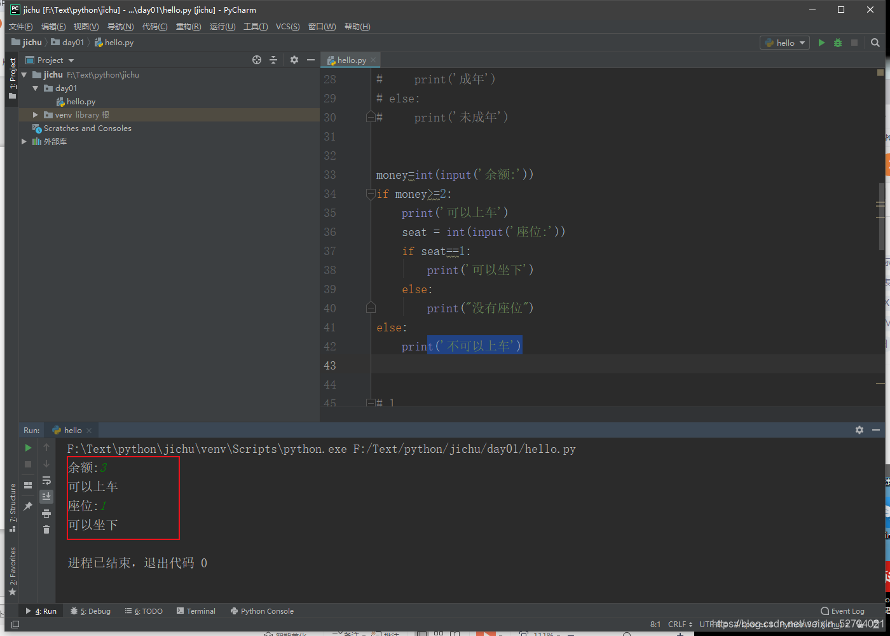Open the 导航(N) menu
The image size is (890, 636).
[x=121, y=26]
